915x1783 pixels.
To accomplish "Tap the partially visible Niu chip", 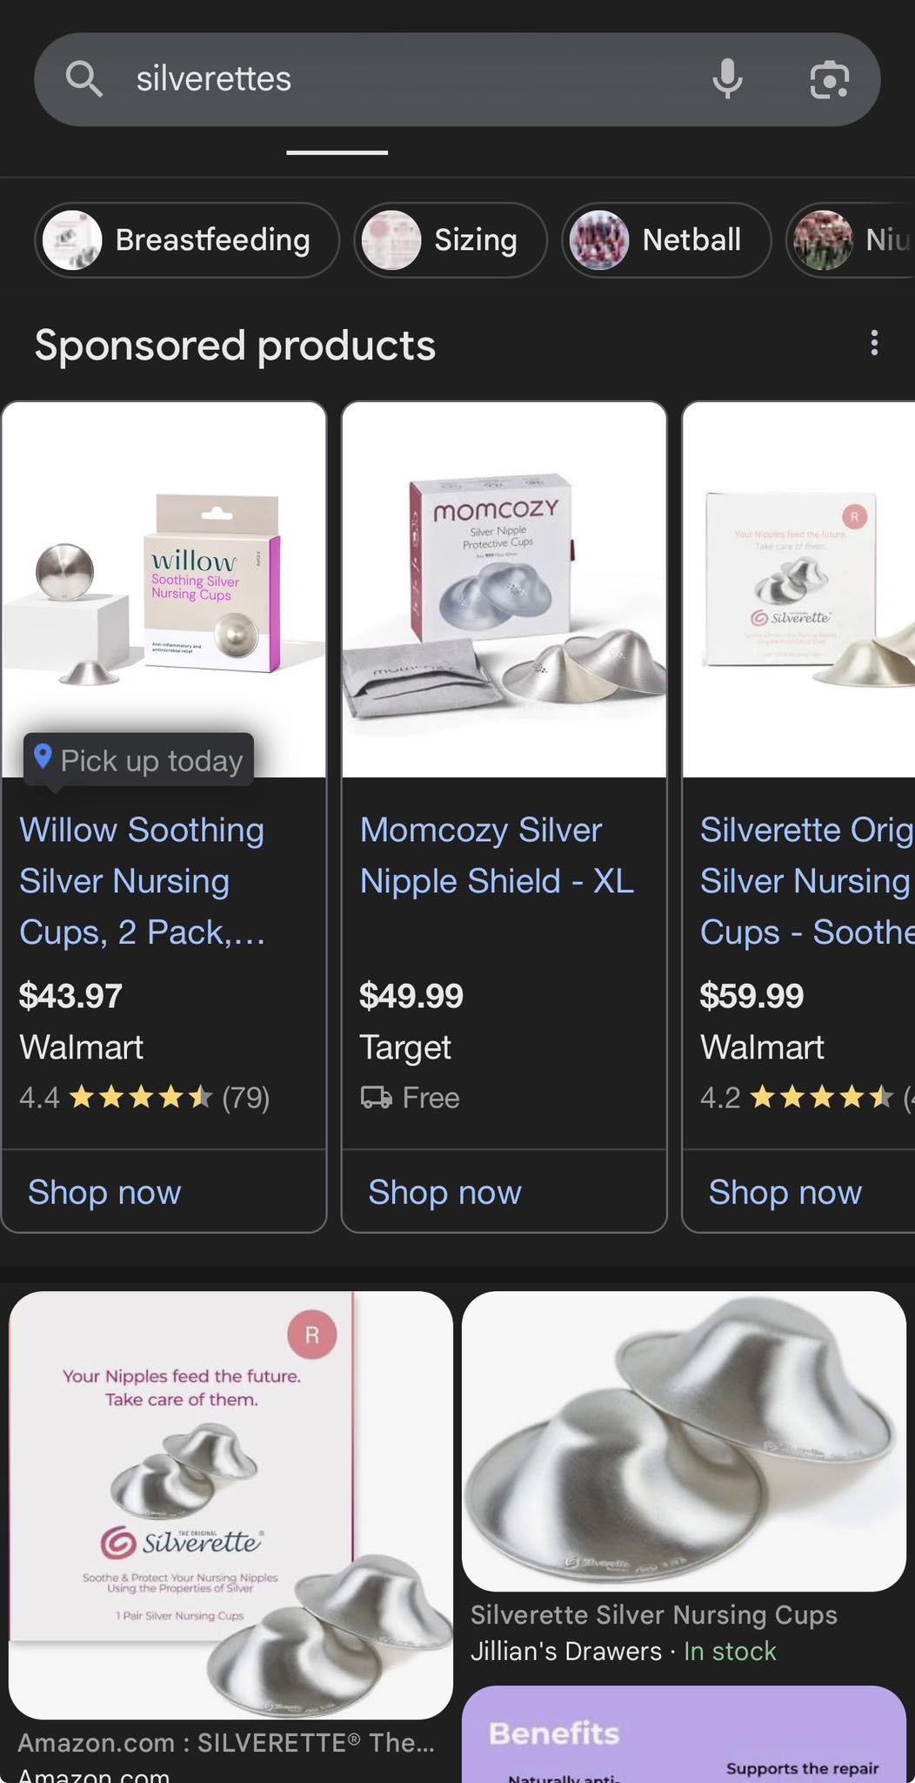I will [851, 240].
